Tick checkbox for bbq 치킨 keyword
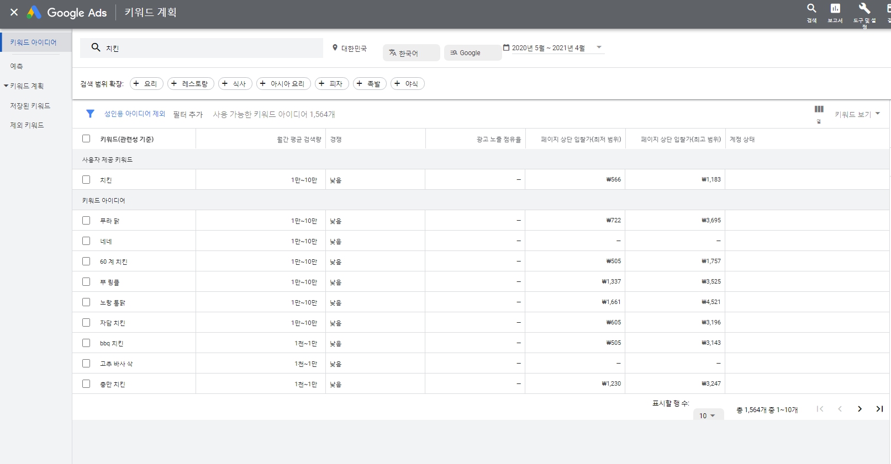This screenshot has height=464, width=891. [86, 343]
